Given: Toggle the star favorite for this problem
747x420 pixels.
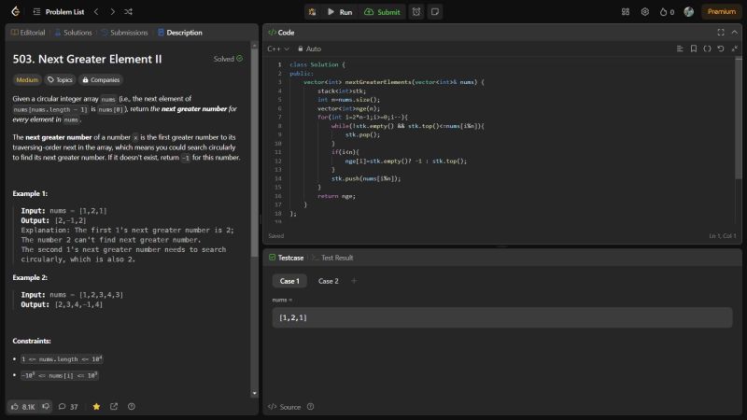Looking at the screenshot, I should (96, 407).
